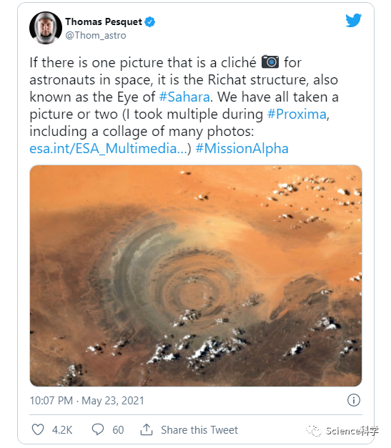Open replies via speech bubble icon
Image resolution: width=391 pixels, height=448 pixels.
coord(98,429)
